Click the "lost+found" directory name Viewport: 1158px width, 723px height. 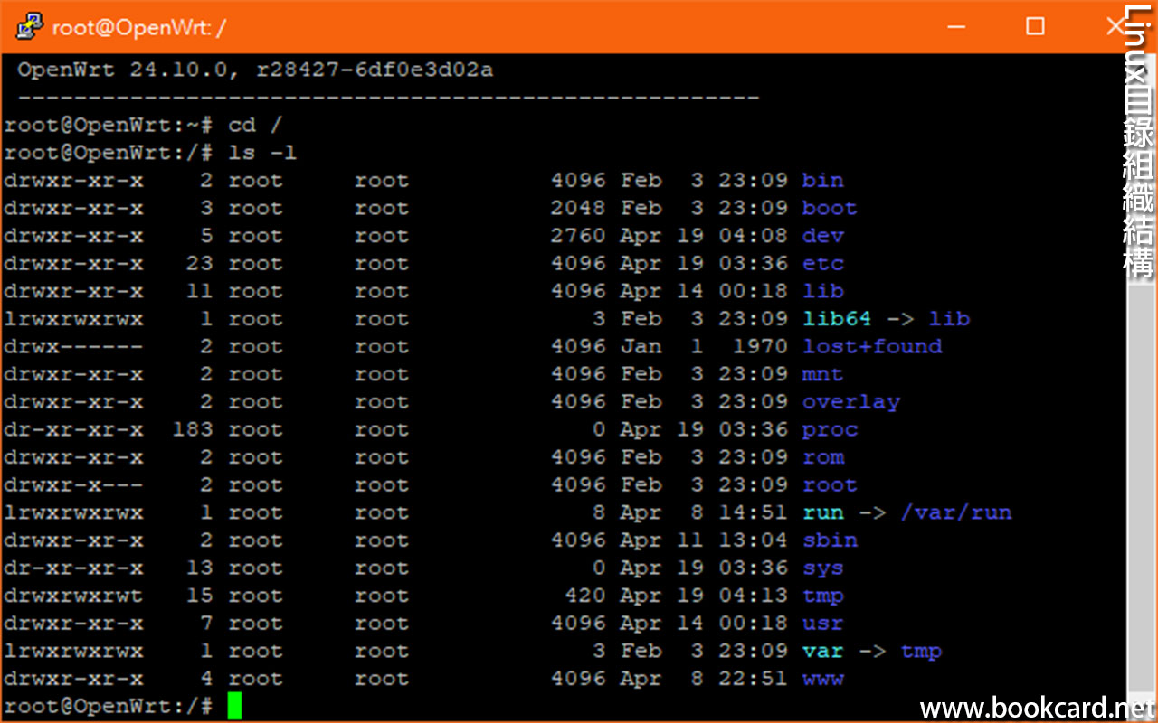point(872,347)
